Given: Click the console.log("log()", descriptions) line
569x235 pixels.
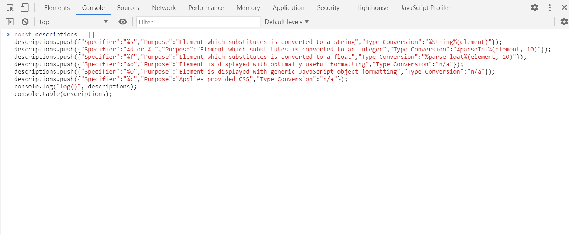Looking at the screenshot, I should coord(75,86).
